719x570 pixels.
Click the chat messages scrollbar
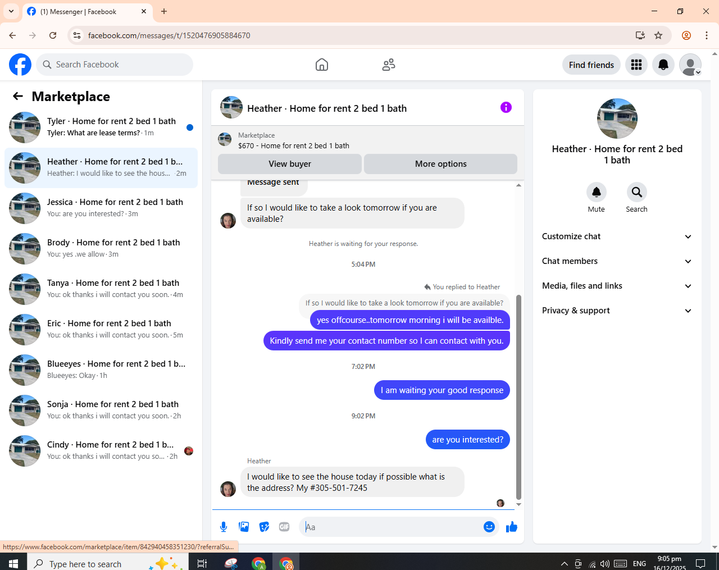(518, 397)
